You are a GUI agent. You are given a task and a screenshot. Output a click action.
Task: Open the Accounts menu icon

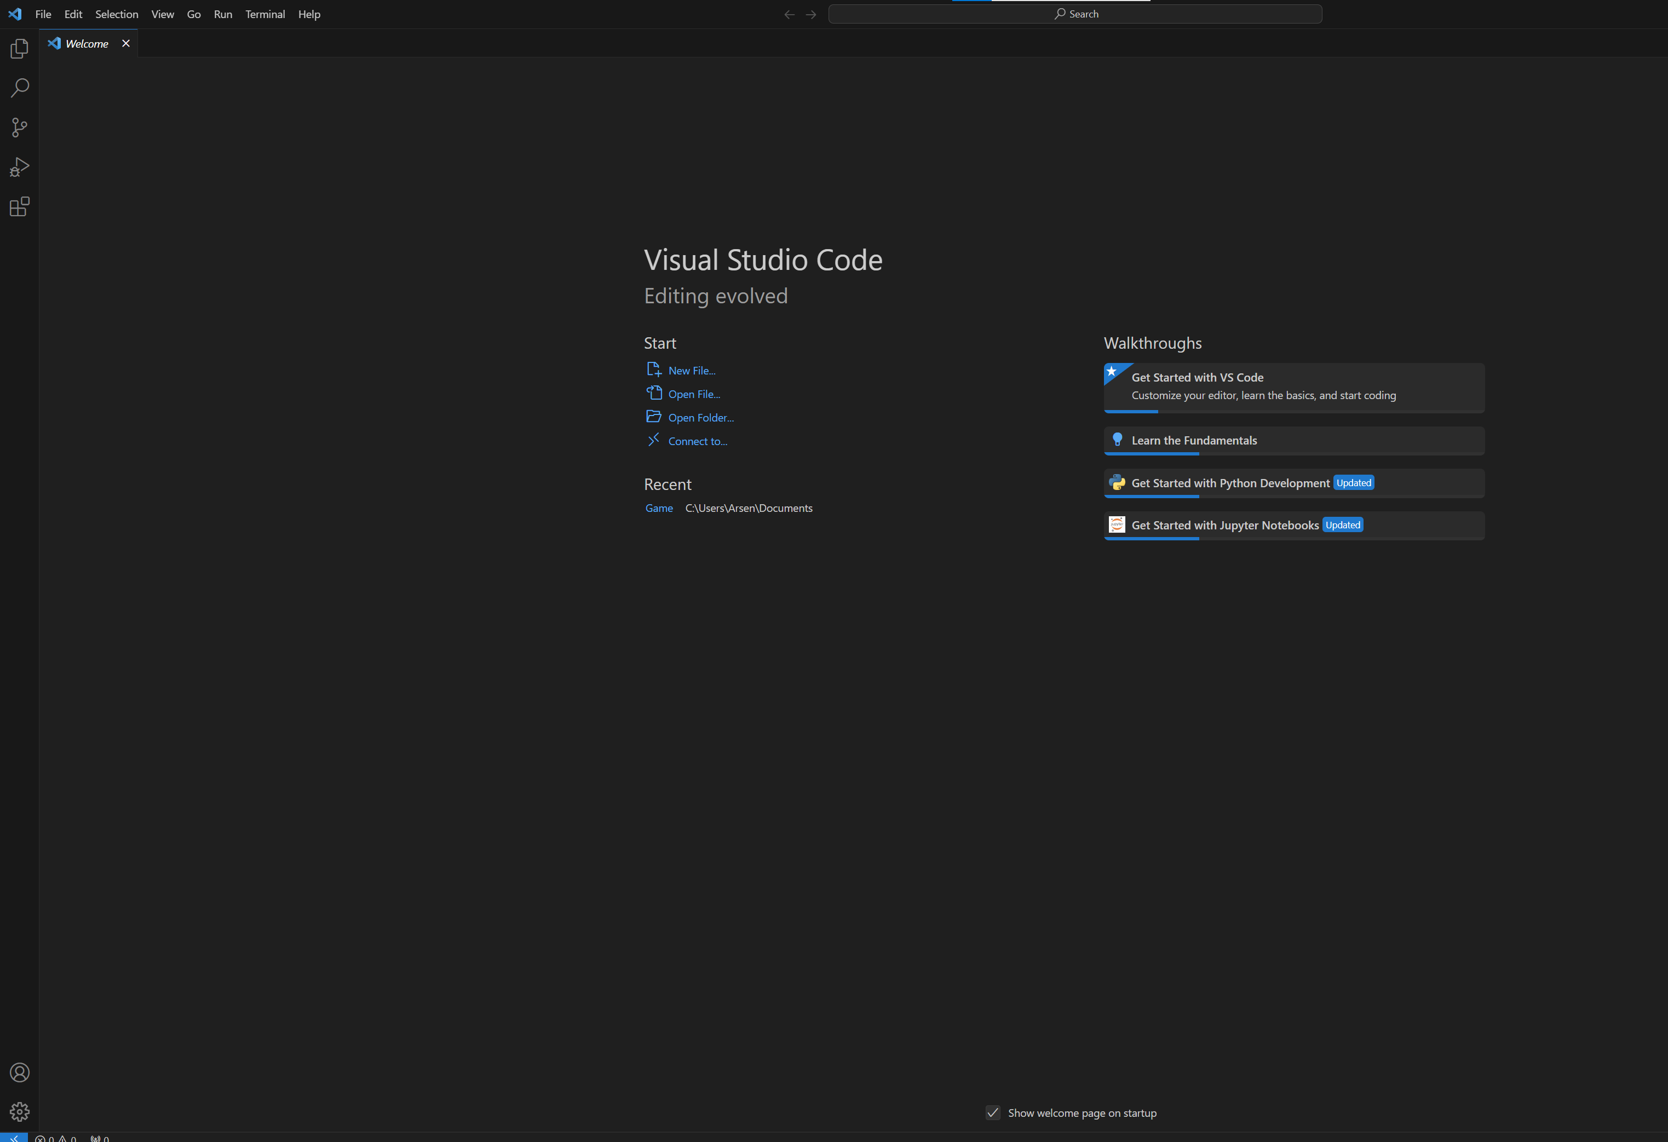pos(19,1072)
